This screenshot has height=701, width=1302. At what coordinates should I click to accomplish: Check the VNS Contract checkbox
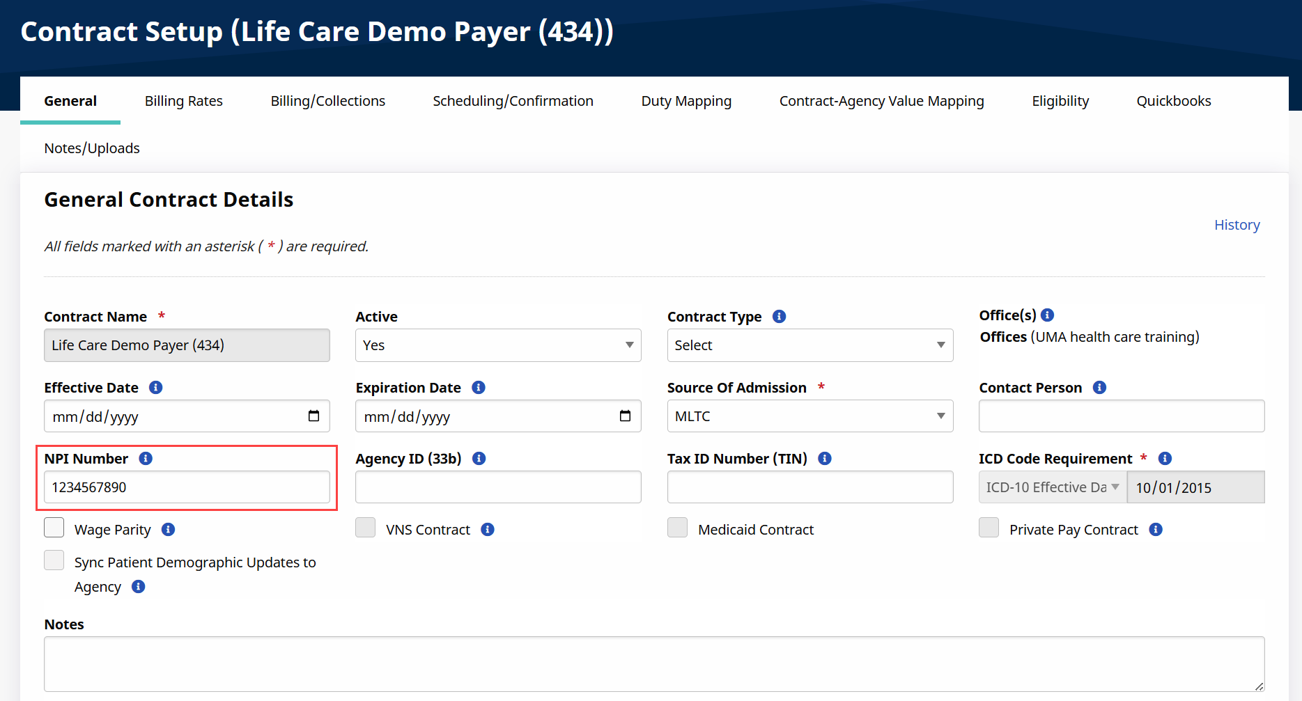366,528
